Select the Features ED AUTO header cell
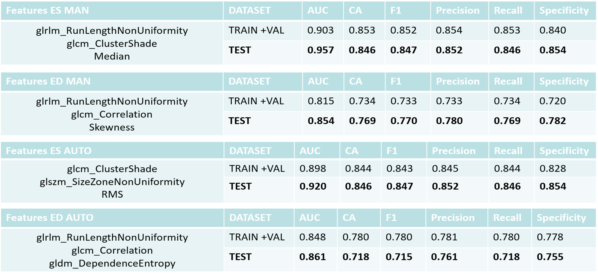Image resolution: width=598 pixels, height=276 pixels. 50,218
